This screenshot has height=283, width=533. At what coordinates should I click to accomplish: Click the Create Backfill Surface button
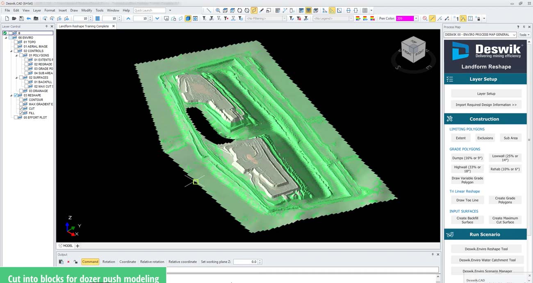(x=467, y=220)
